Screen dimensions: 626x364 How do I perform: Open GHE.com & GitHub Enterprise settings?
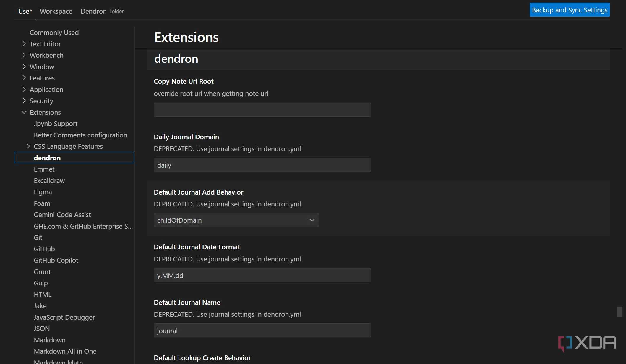pos(83,226)
